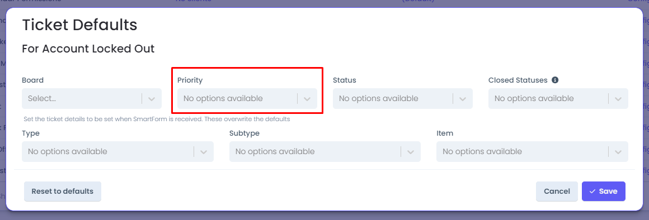Open the Status dropdown field
The width and height of the screenshot is (649, 220).
point(403,99)
